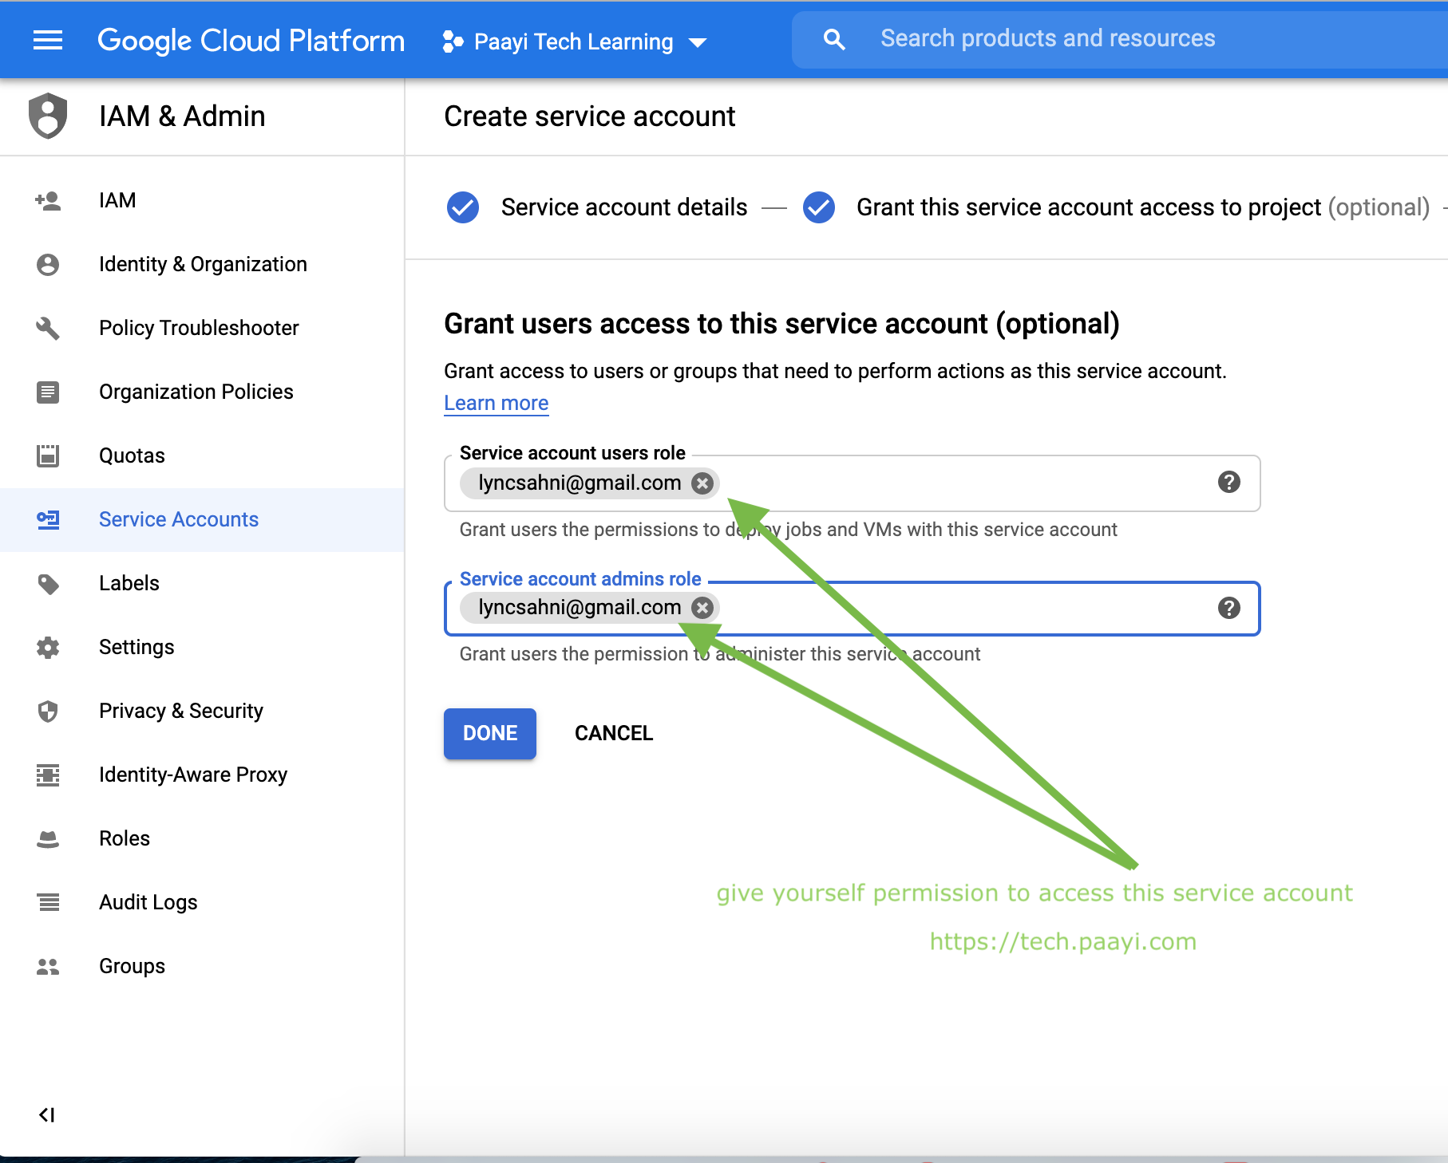1448x1163 pixels.
Task: Click the IAM & Admin shield icon
Action: (48, 116)
